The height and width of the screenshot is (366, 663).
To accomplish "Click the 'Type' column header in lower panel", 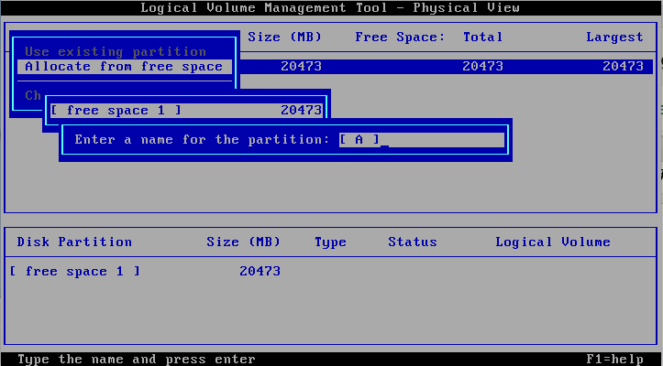I will 330,242.
